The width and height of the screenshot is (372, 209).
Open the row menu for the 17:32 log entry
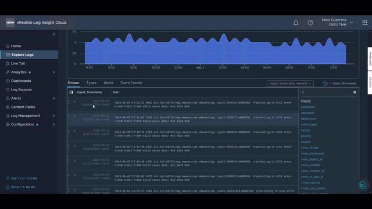69,102
